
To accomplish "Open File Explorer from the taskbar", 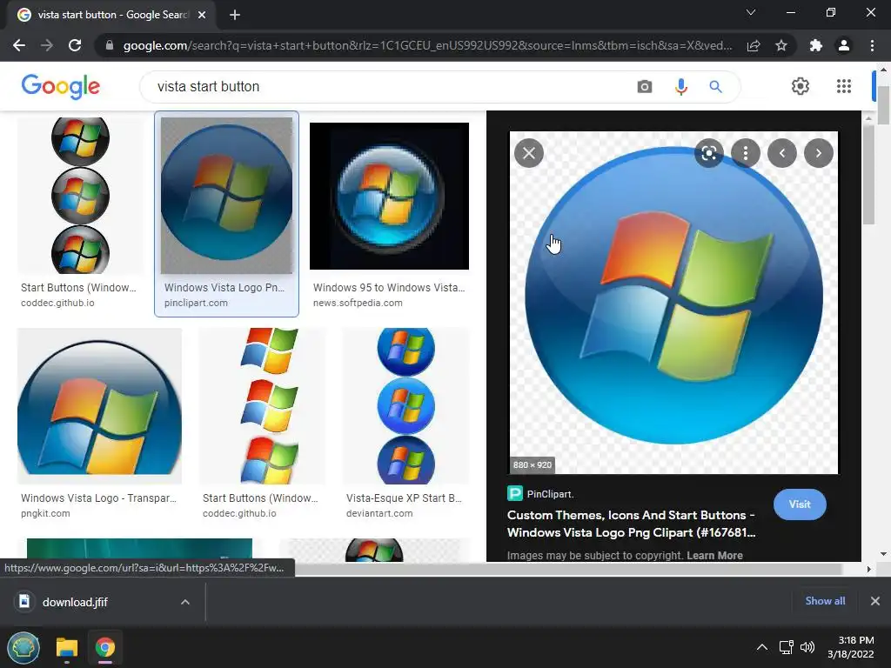I will [66, 647].
